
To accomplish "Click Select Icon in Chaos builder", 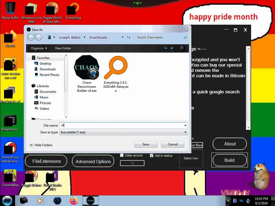I will [191, 158].
